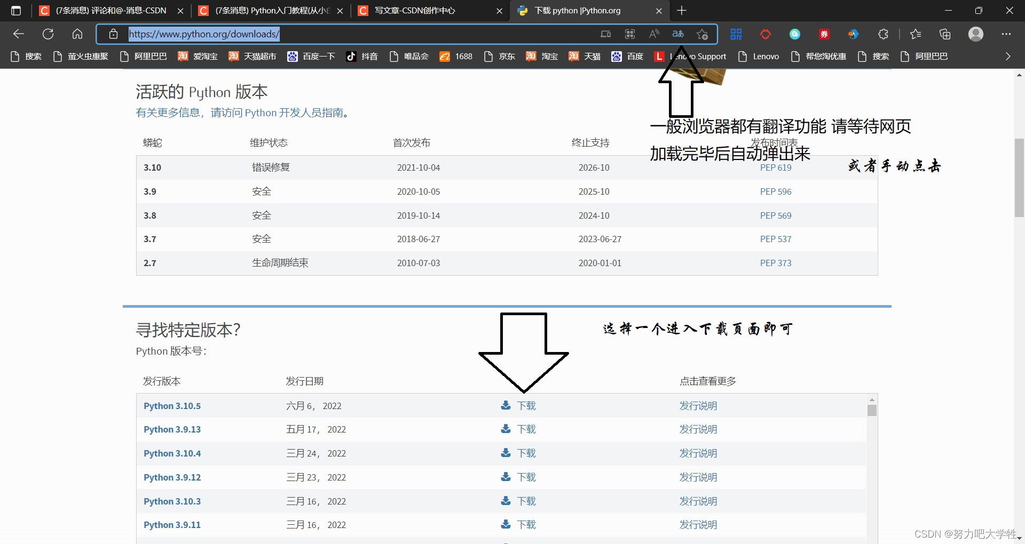Open the Python 开发人员指南 link

tap(294, 113)
